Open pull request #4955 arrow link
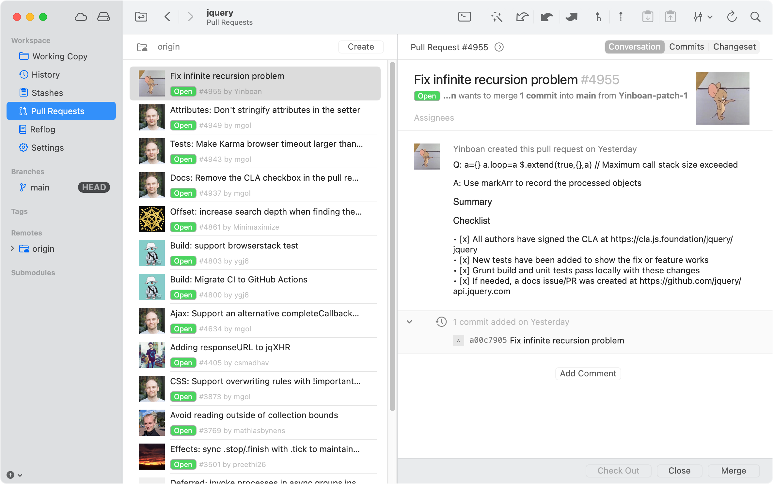This screenshot has height=484, width=773. 499,47
